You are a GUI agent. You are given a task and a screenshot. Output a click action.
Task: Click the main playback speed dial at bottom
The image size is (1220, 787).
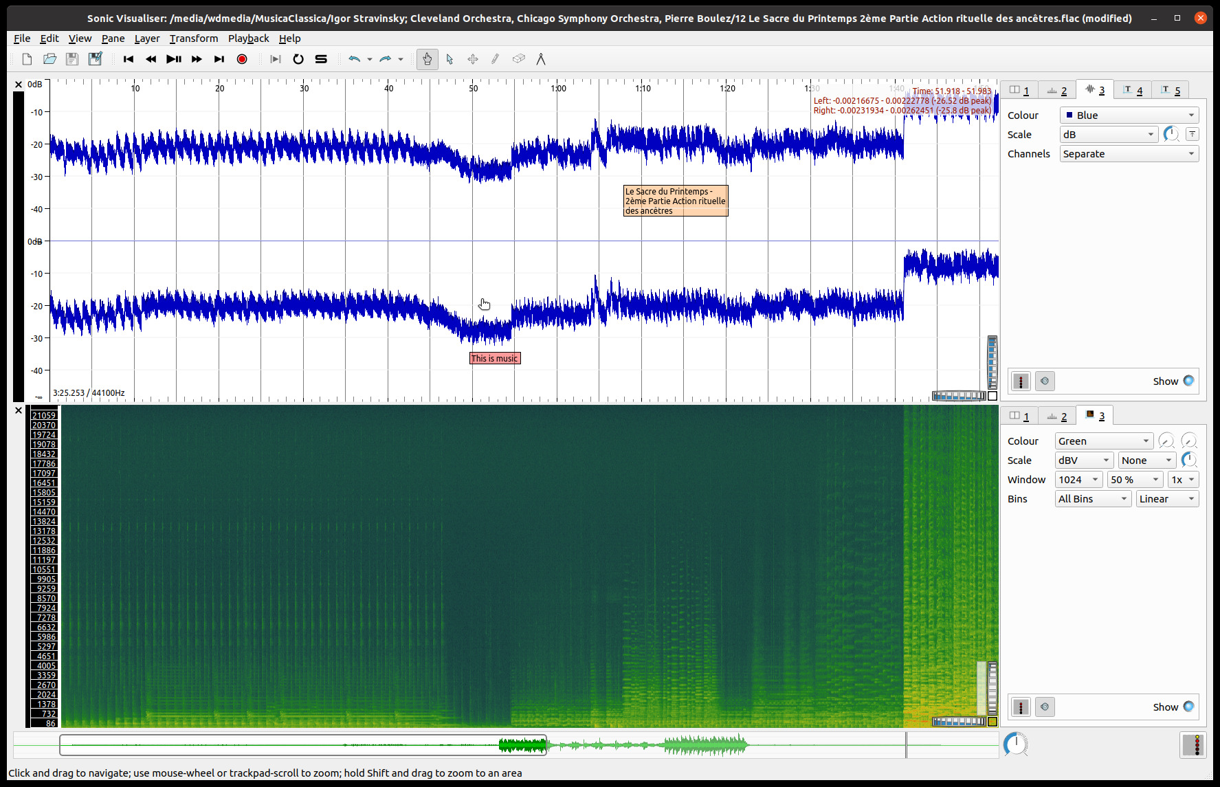(1016, 744)
